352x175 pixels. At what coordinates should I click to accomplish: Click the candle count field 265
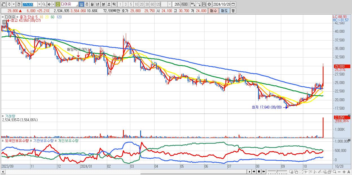click(x=176, y=5)
